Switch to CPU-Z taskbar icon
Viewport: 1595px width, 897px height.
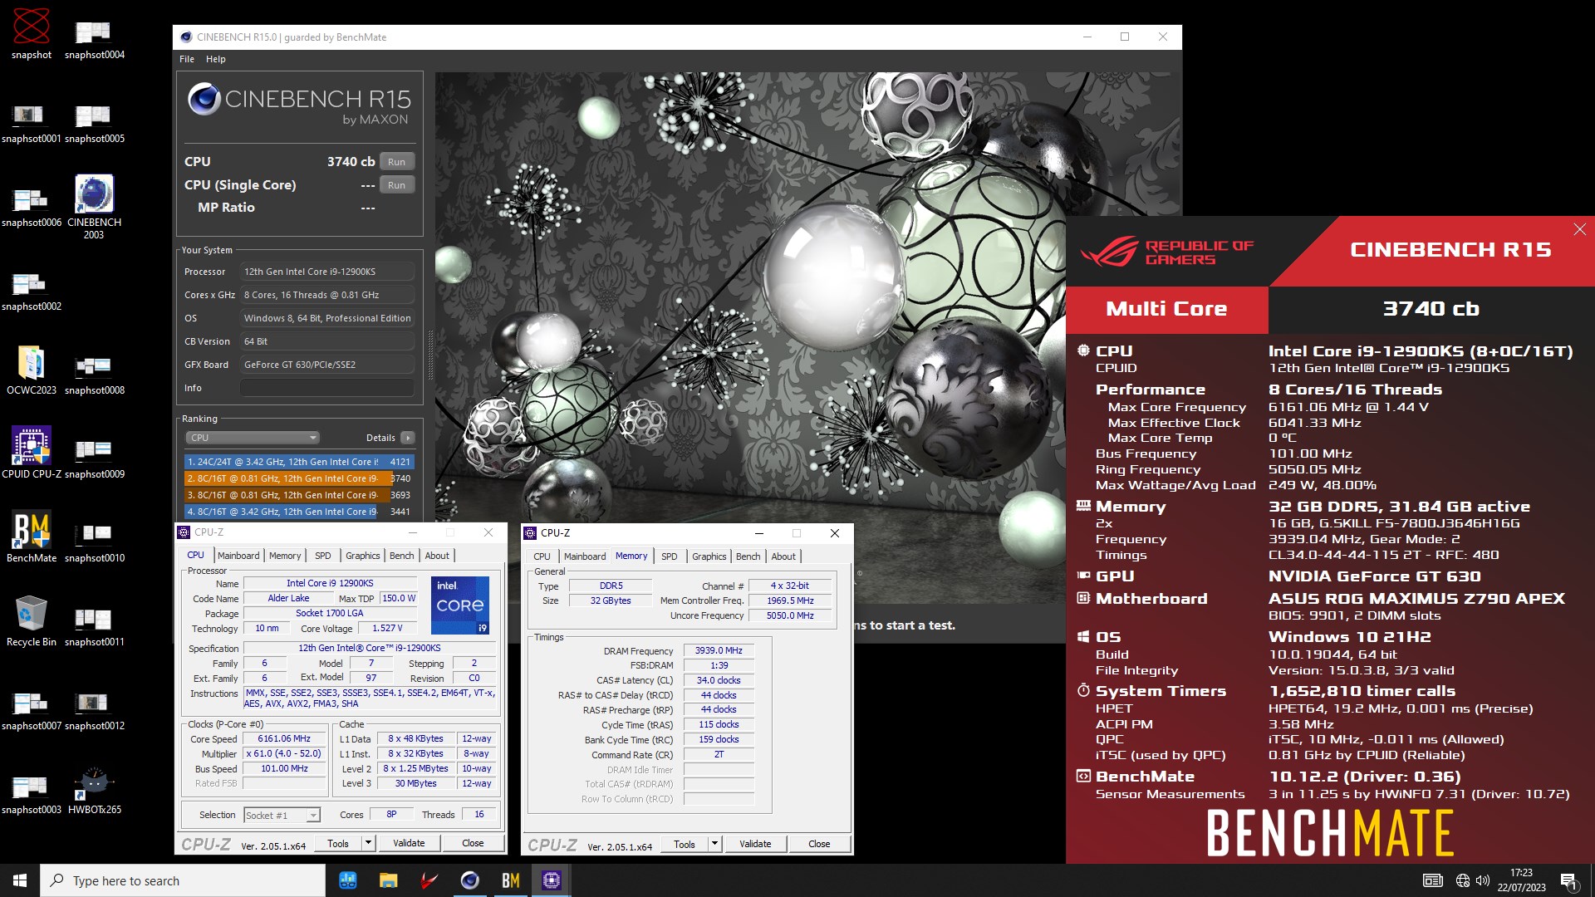551,880
